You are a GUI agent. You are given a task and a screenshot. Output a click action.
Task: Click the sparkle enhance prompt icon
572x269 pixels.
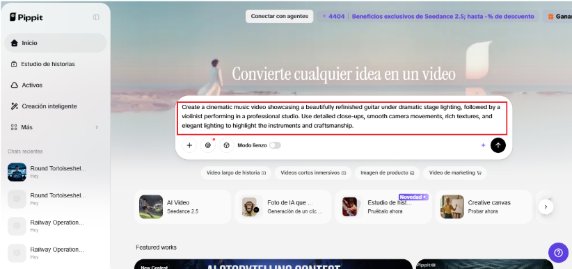tap(484, 145)
